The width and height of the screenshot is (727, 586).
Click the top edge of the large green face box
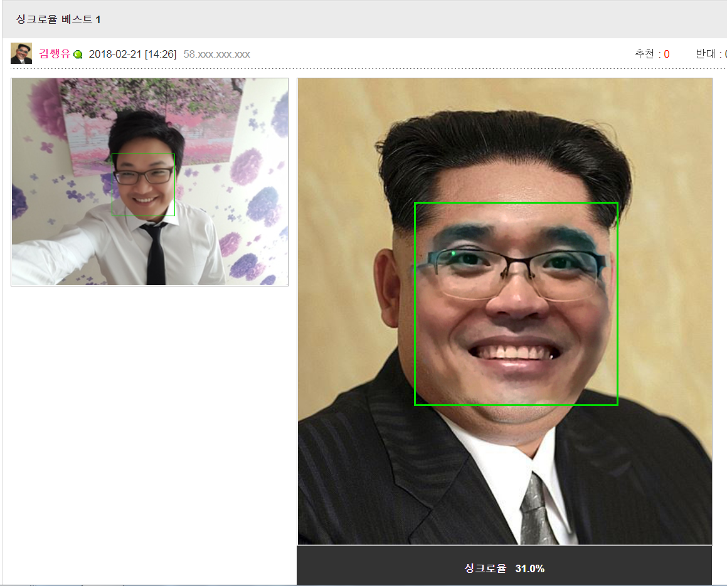[x=516, y=203]
